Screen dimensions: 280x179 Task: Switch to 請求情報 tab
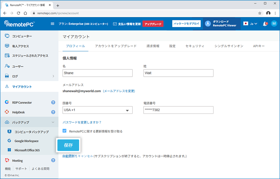[153, 46]
